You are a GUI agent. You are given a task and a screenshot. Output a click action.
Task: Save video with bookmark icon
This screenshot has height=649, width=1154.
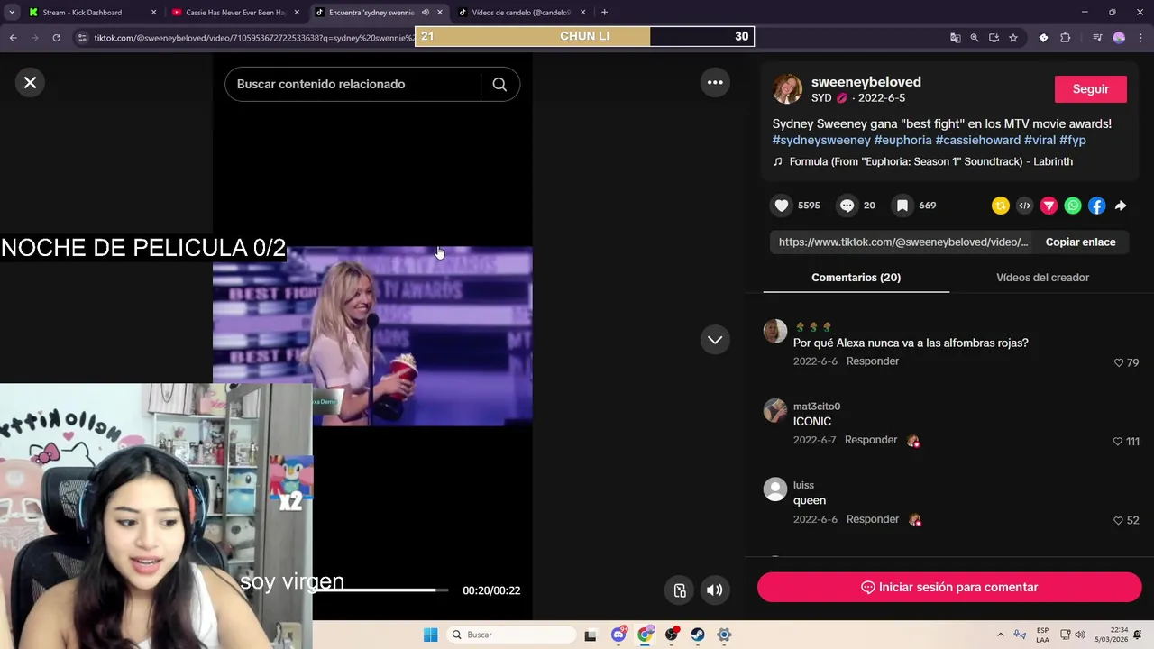(902, 206)
